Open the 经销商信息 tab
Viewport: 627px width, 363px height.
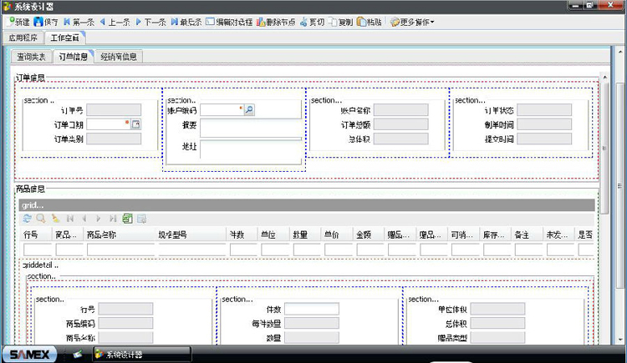click(119, 57)
